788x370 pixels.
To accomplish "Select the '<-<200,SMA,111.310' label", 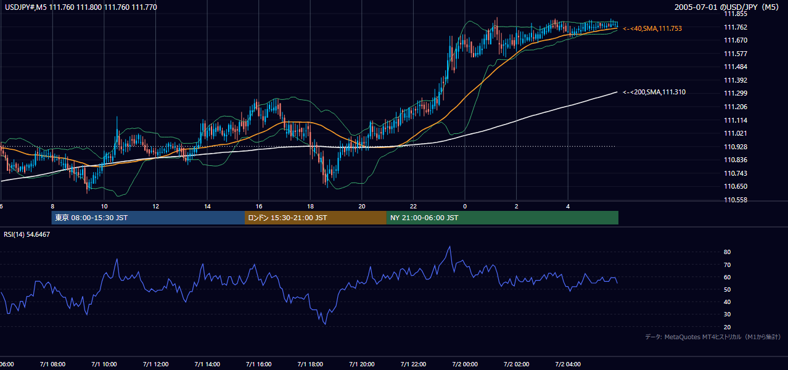I will (x=654, y=92).
